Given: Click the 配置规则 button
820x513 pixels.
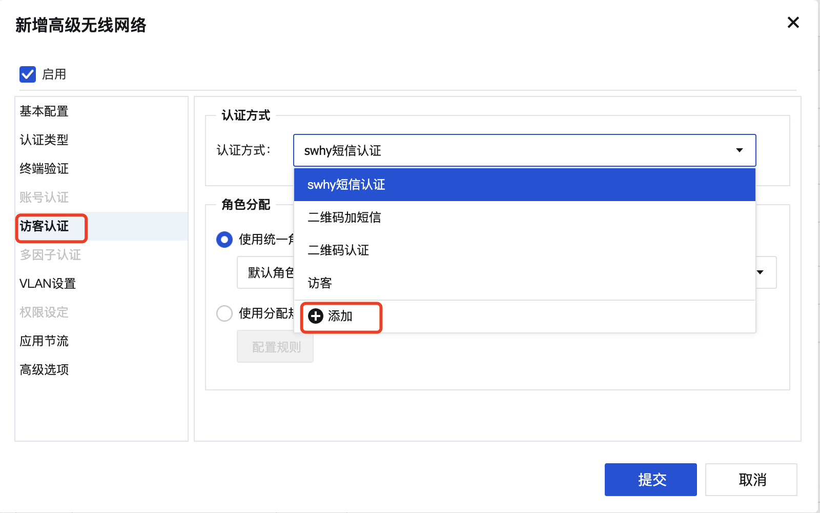Looking at the screenshot, I should tap(275, 347).
